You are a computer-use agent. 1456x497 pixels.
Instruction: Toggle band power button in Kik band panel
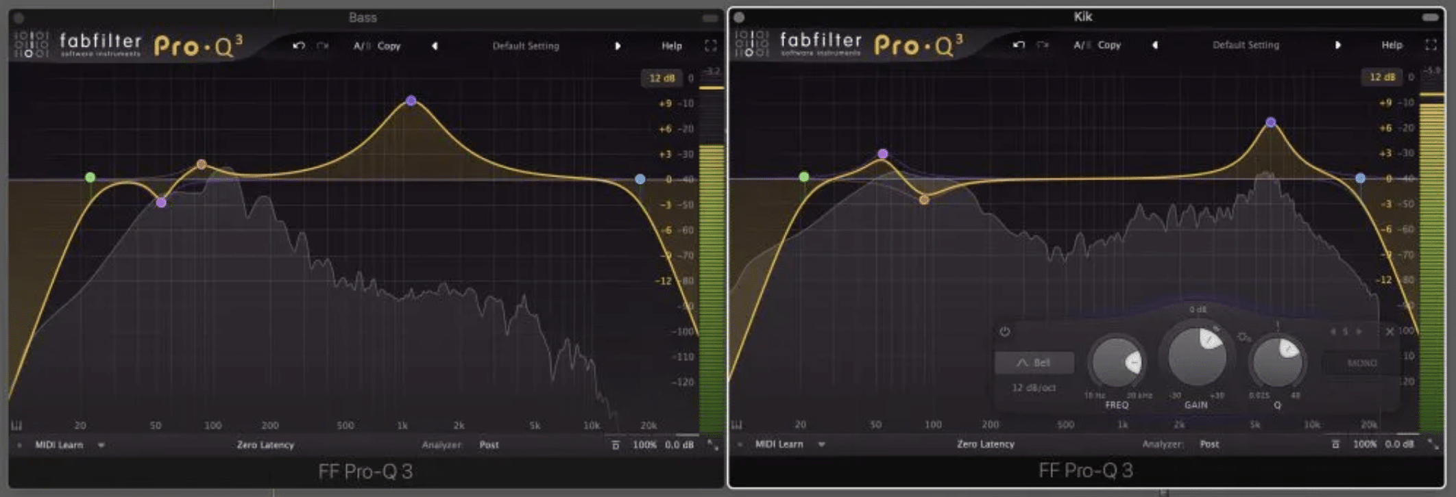coord(1004,332)
